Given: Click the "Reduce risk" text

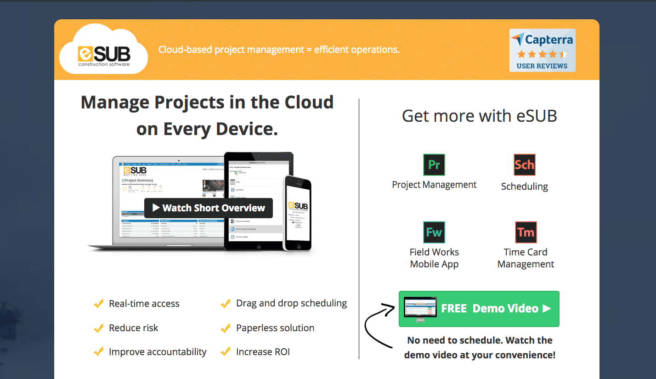Looking at the screenshot, I should pyautogui.click(x=134, y=328).
